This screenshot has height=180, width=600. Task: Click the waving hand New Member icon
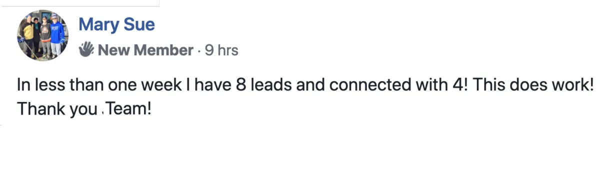pyautogui.click(x=86, y=49)
